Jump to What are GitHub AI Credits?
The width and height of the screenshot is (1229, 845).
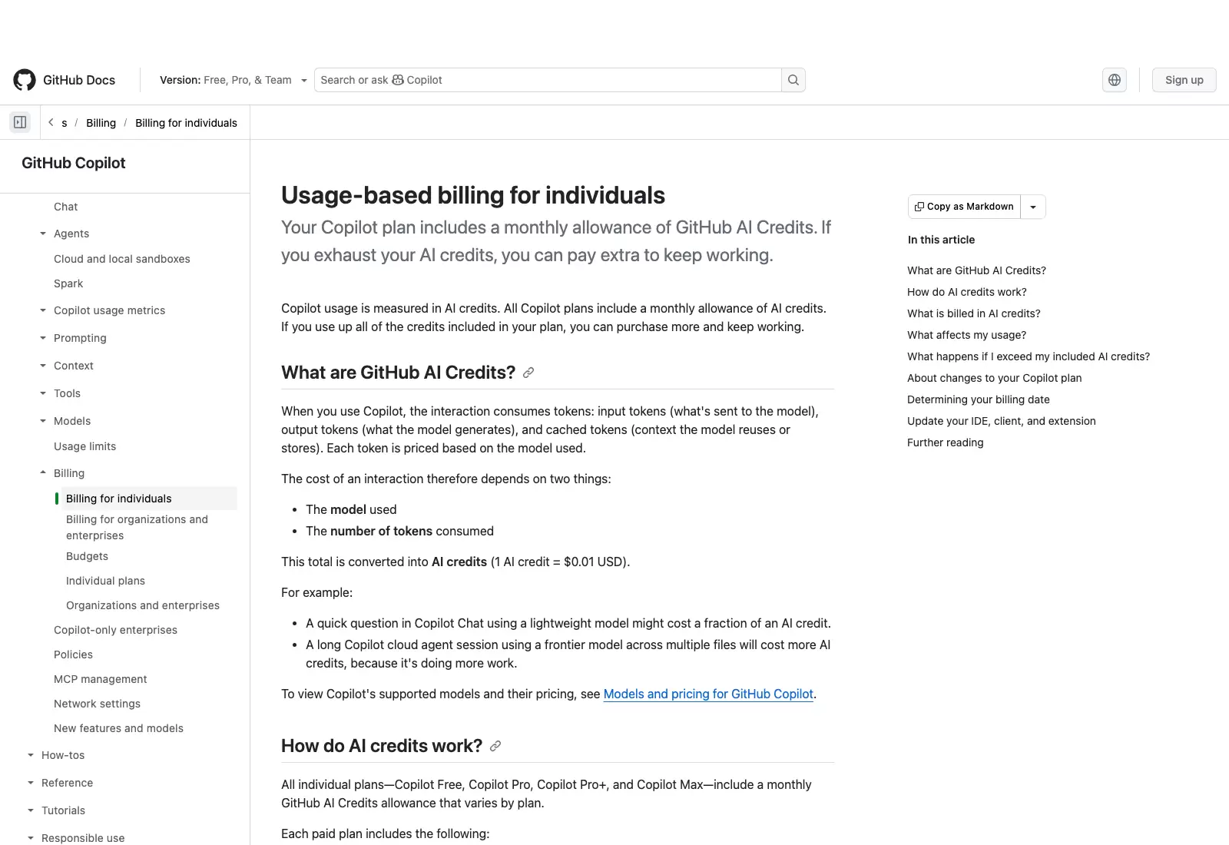click(x=976, y=270)
